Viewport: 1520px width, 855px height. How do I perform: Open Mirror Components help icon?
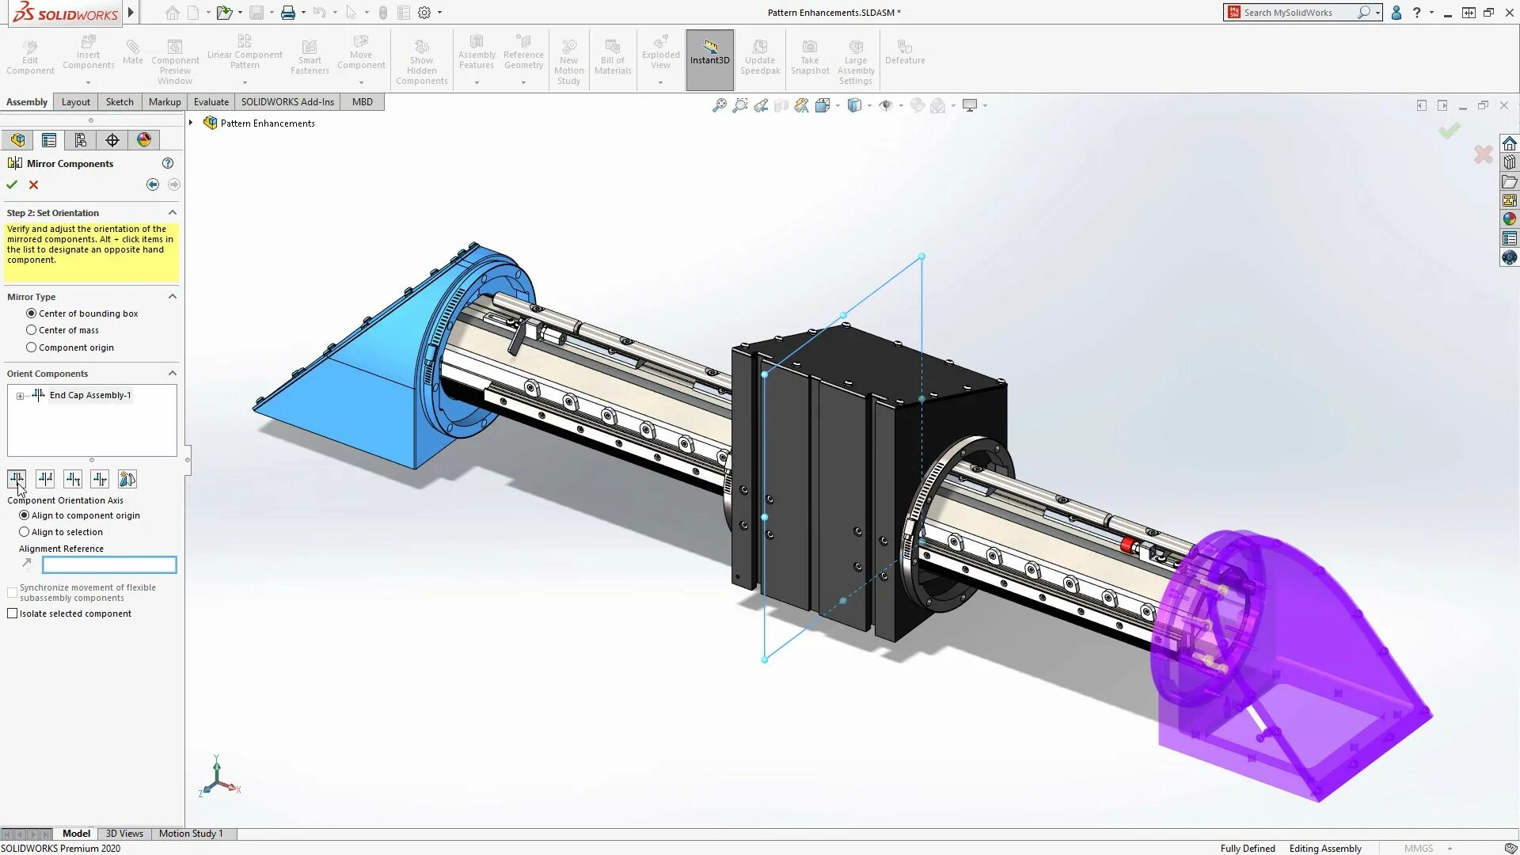tap(168, 163)
